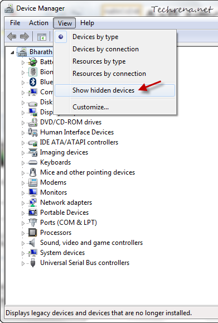Click the Modems category icon
Screen dimensions: 218x323
pos(33,182)
